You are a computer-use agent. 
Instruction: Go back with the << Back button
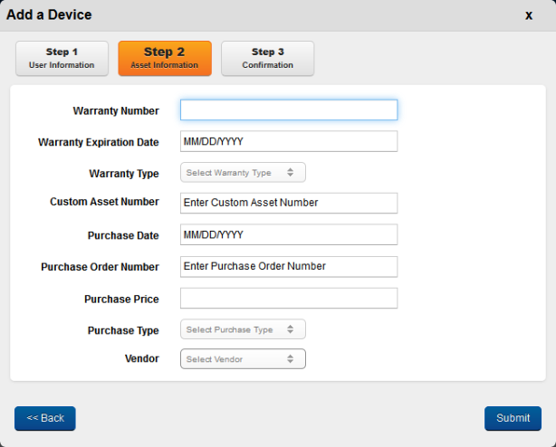pos(45,418)
